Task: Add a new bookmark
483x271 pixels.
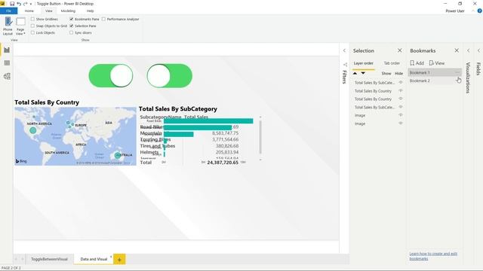Action: (x=417, y=63)
